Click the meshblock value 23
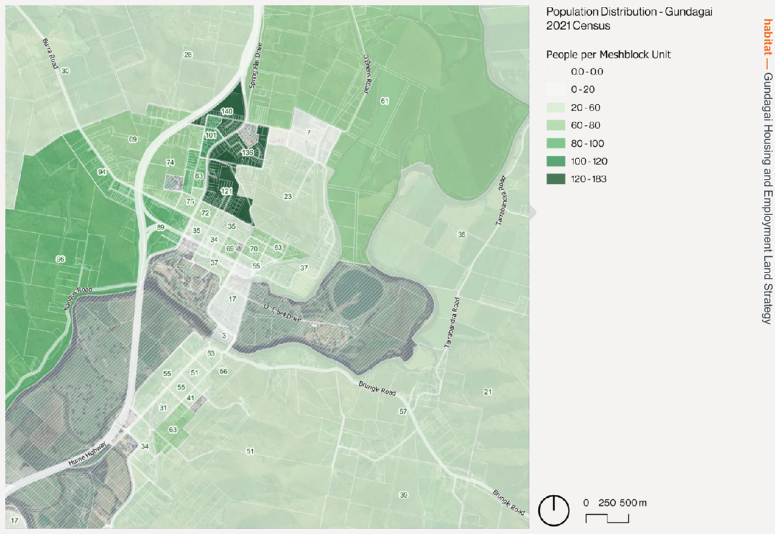The image size is (775, 534). pyautogui.click(x=288, y=196)
